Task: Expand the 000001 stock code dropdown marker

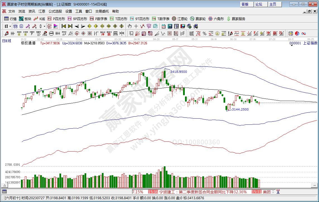Action: point(292,46)
